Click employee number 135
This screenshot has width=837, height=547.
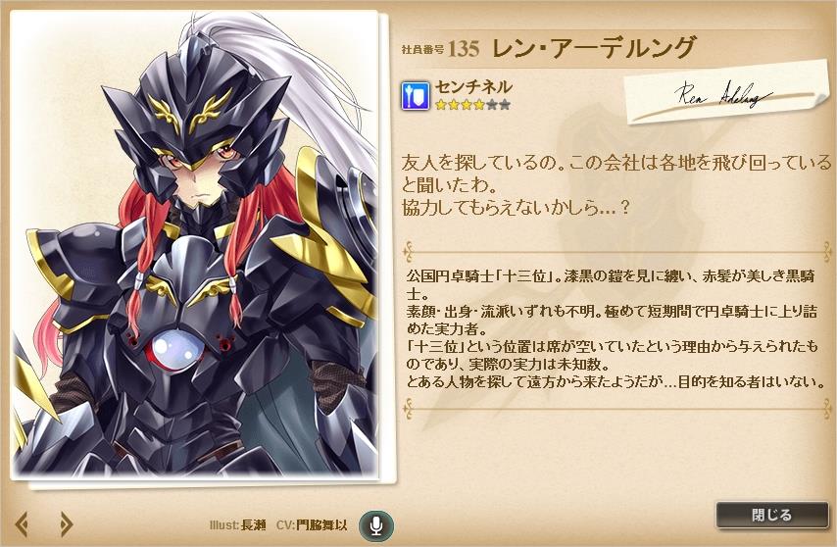(464, 49)
